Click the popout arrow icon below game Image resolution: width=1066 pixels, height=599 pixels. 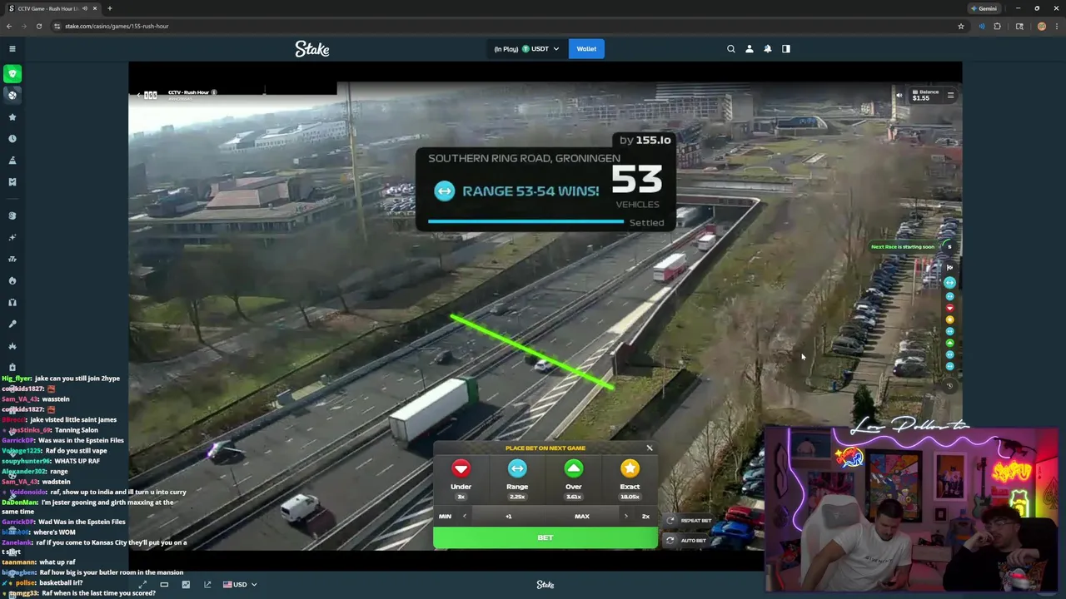[207, 585]
